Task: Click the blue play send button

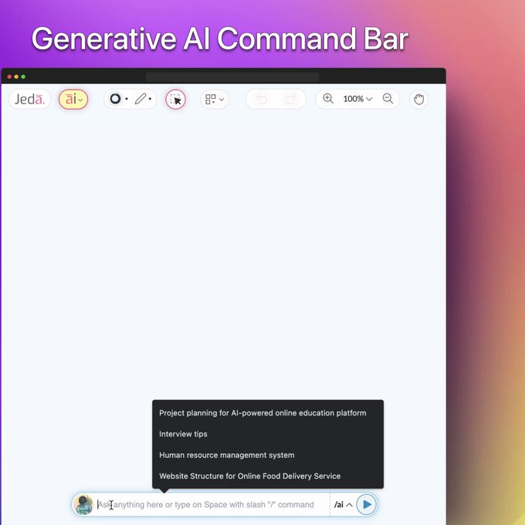Action: point(367,504)
